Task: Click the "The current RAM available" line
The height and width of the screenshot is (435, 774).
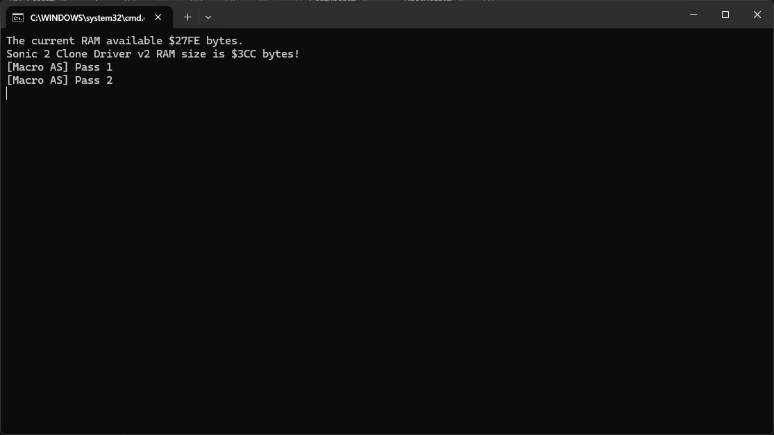Action: [x=125, y=41]
